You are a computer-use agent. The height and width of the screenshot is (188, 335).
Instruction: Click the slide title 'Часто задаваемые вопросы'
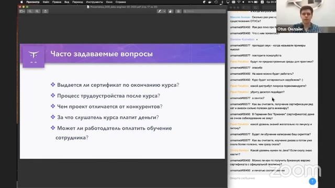pyautogui.click(x=102, y=54)
